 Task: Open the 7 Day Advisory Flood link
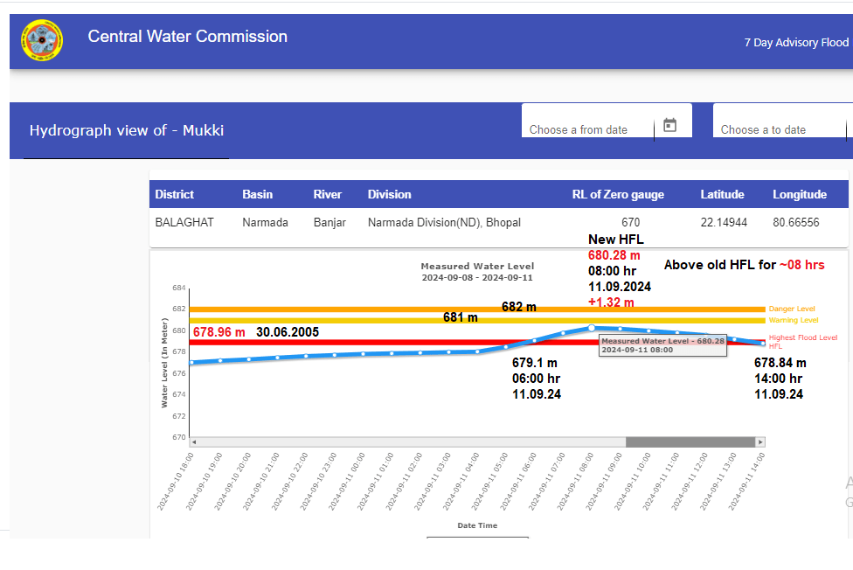click(x=795, y=42)
